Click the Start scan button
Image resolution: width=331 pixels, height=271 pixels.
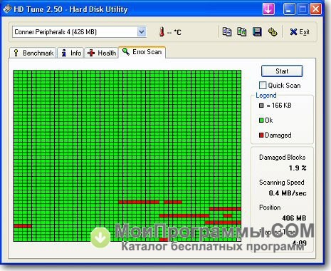click(x=282, y=71)
